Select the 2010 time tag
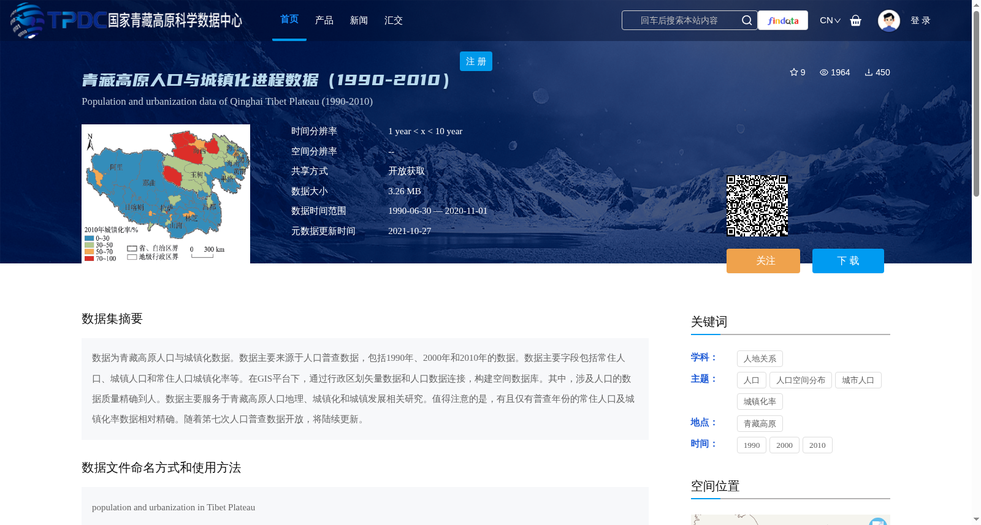 [x=817, y=445]
